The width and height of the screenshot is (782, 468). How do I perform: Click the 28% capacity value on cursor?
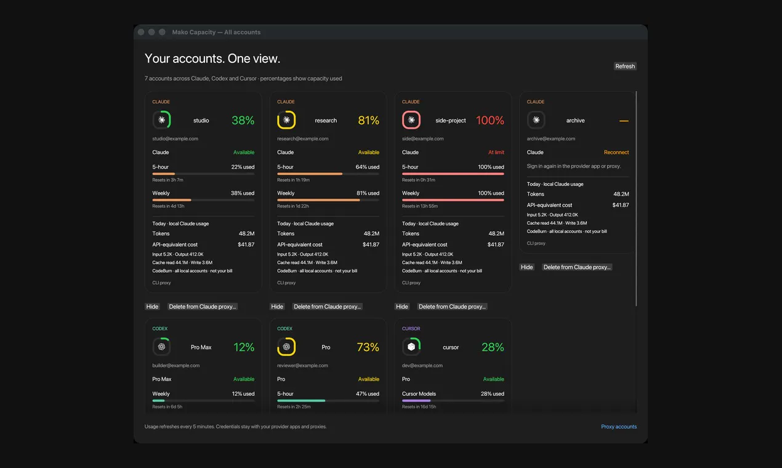tap(493, 347)
